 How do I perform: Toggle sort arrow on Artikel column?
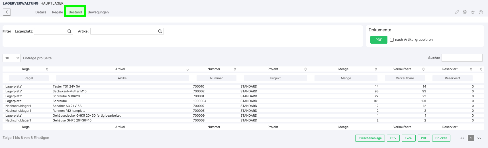[187, 70]
